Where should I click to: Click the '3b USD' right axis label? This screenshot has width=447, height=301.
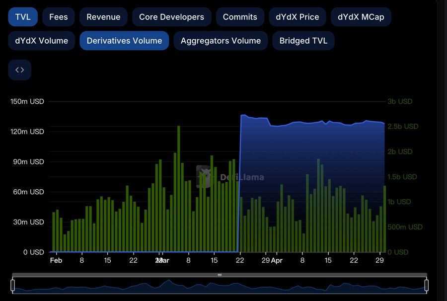pyautogui.click(x=400, y=101)
